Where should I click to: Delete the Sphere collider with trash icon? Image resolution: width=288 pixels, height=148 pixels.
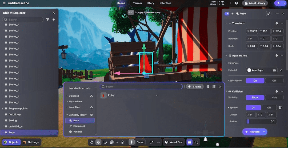pyautogui.click(x=280, y=107)
